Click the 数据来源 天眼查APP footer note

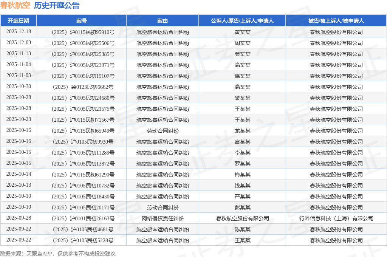(x=58, y=254)
